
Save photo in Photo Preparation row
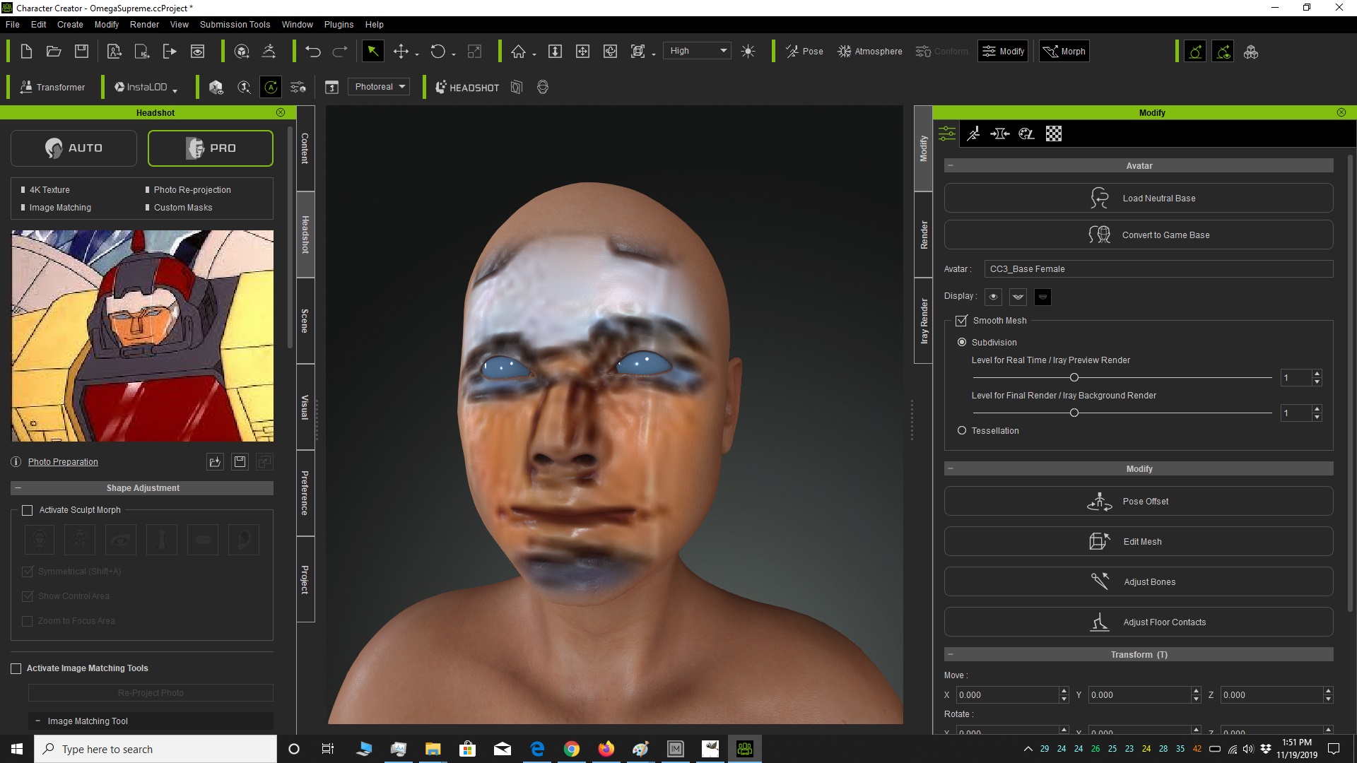(x=240, y=461)
